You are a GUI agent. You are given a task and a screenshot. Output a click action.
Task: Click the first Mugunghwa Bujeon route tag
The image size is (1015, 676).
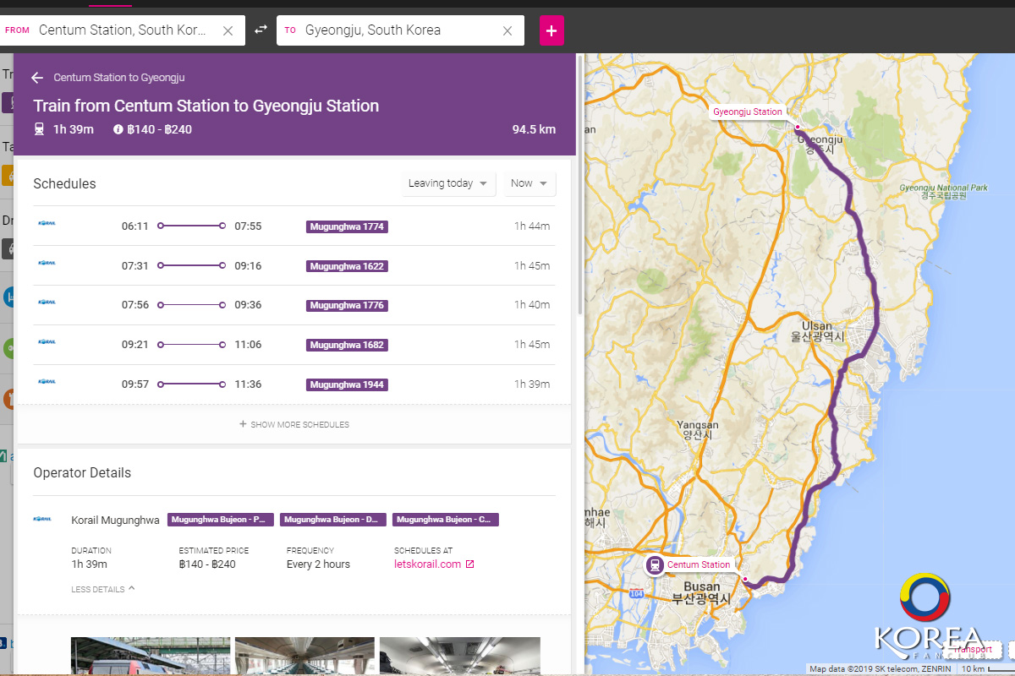point(220,520)
